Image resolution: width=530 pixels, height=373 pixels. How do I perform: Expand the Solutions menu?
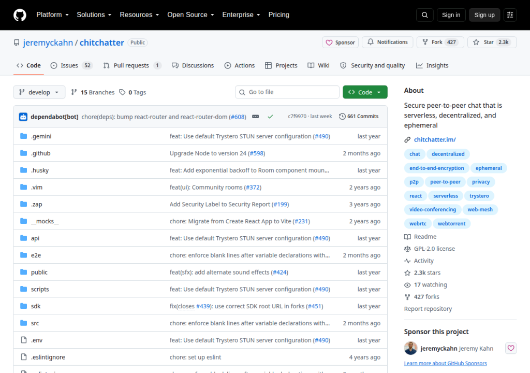tap(94, 15)
